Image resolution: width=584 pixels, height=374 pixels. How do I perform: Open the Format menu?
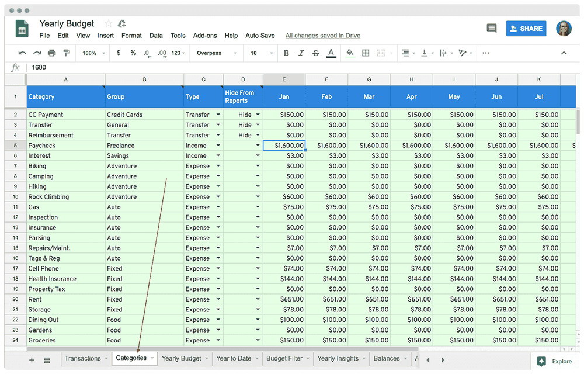coord(131,35)
